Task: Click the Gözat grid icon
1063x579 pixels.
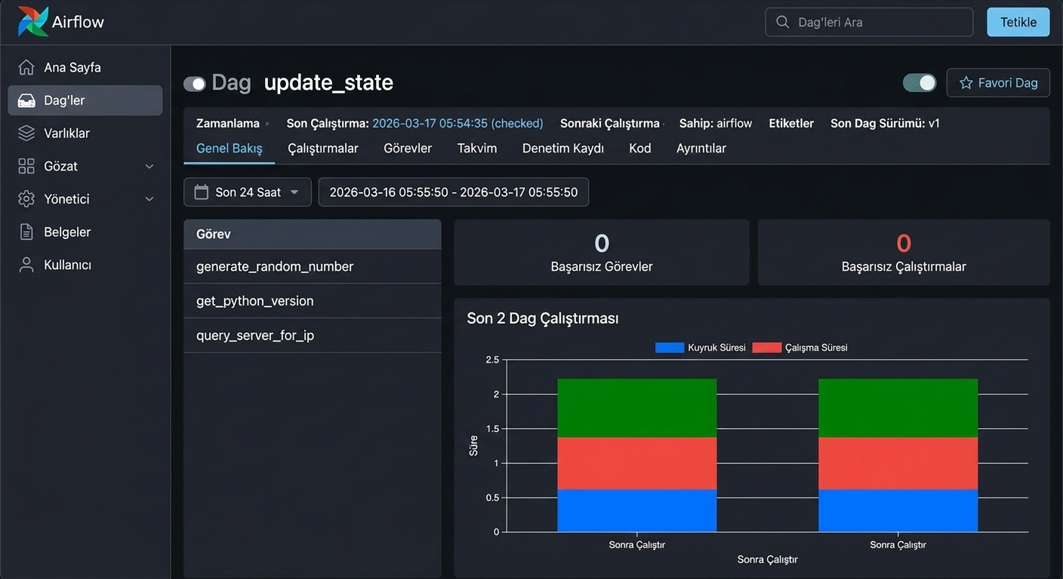Action: tap(26, 166)
